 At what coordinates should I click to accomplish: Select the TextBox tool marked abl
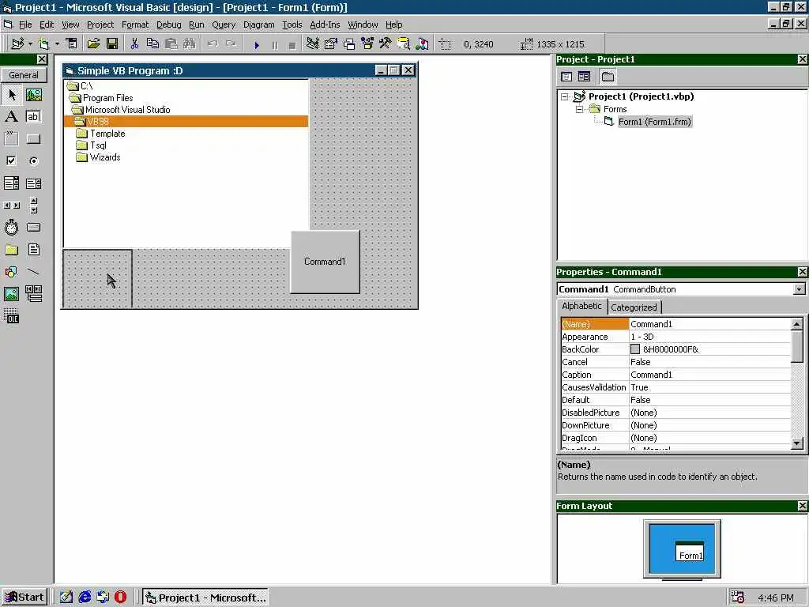33,117
